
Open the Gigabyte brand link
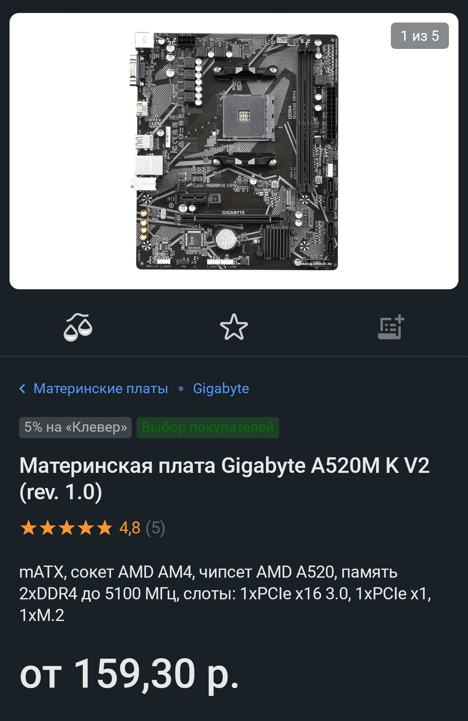point(221,389)
